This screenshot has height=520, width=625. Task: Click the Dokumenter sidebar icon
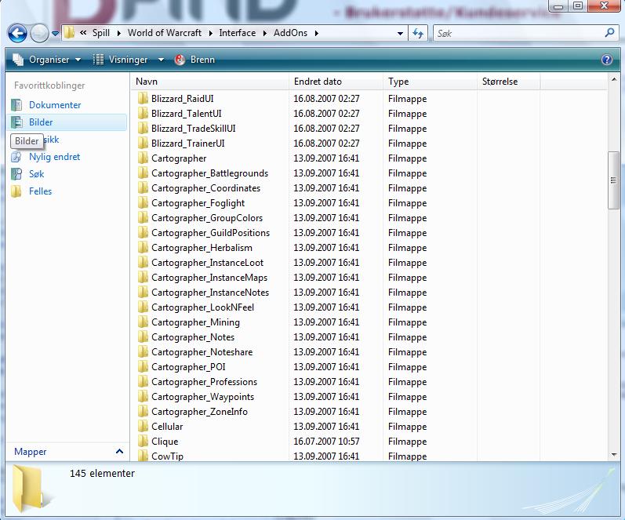click(16, 105)
